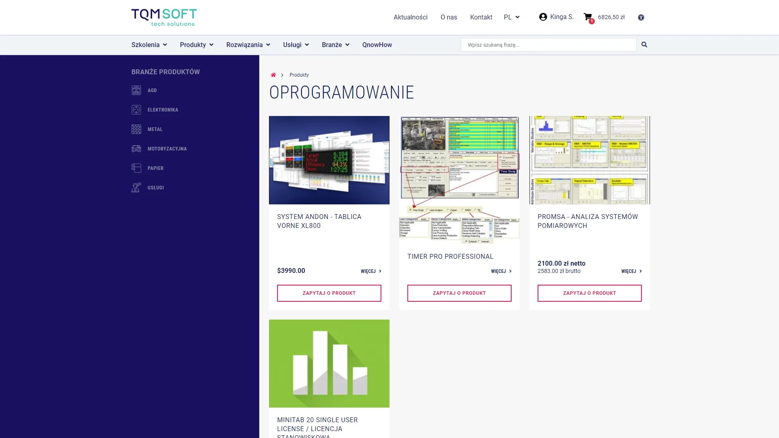Open the System Andon product thumbnail
Image resolution: width=779 pixels, height=438 pixels.
tap(329, 160)
